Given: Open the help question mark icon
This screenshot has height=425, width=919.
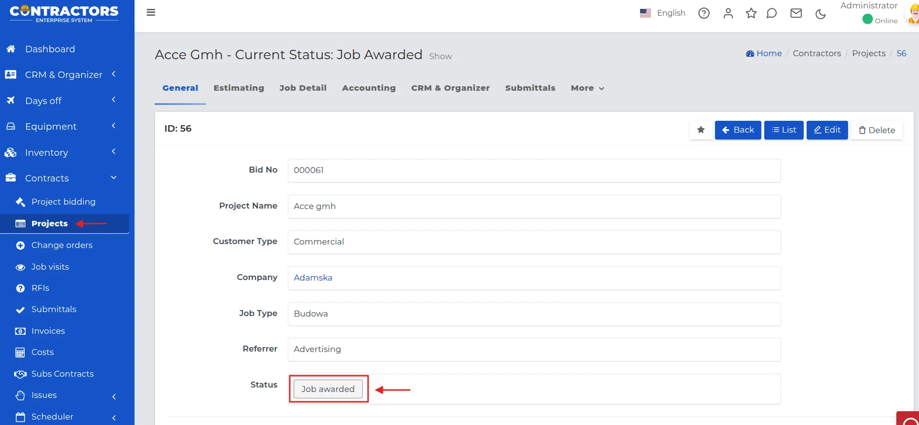Looking at the screenshot, I should tap(704, 13).
